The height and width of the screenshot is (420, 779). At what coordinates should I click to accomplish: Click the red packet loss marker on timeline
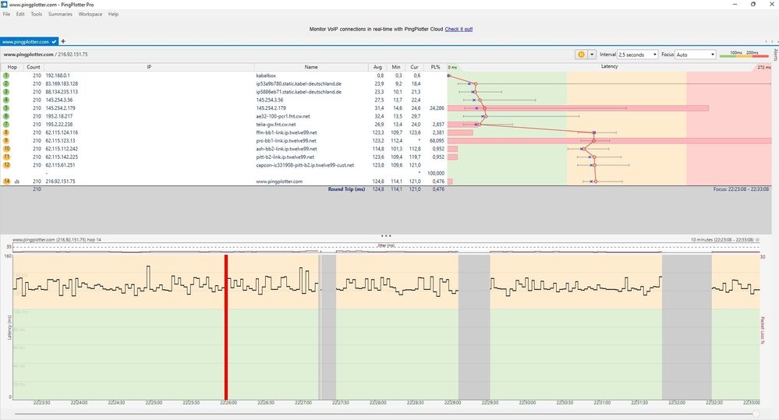(x=226, y=326)
